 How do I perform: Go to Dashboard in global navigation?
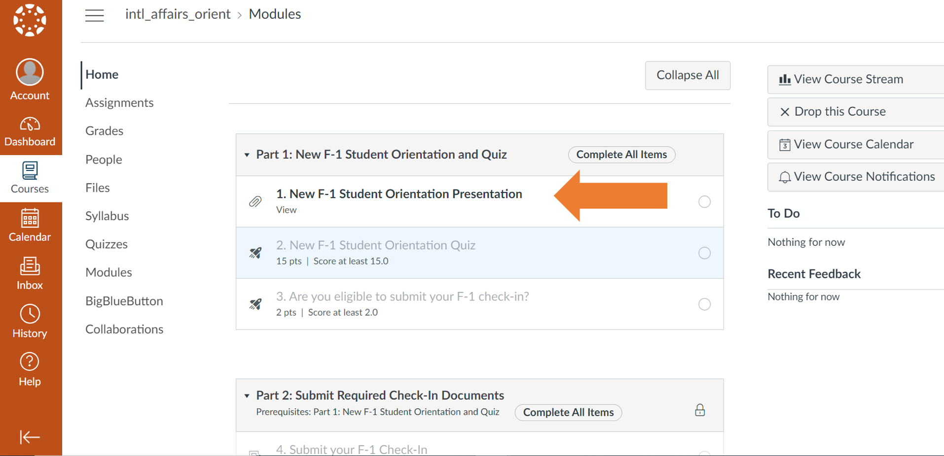coord(30,132)
